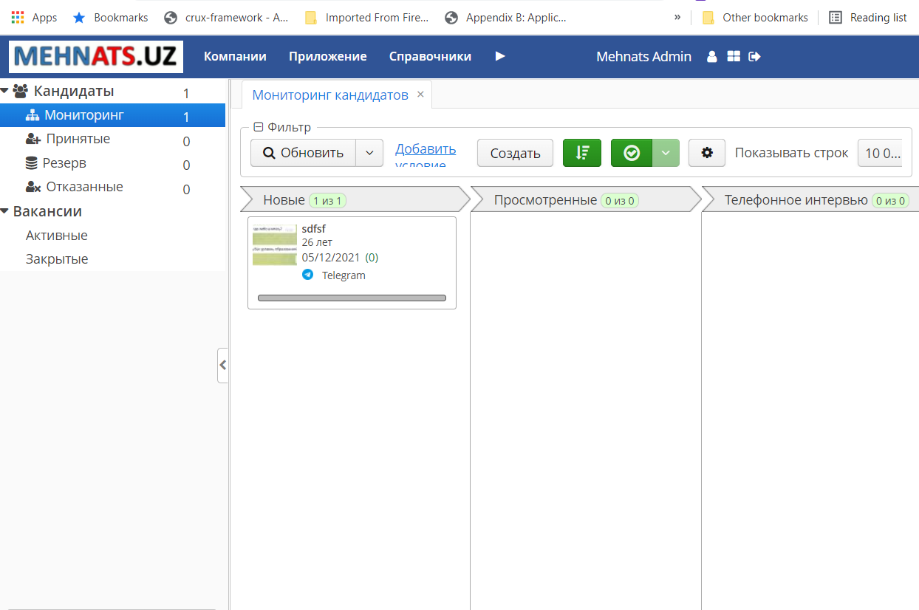
Task: Collapse the Кандидаты tree section
Action: pos(4,91)
